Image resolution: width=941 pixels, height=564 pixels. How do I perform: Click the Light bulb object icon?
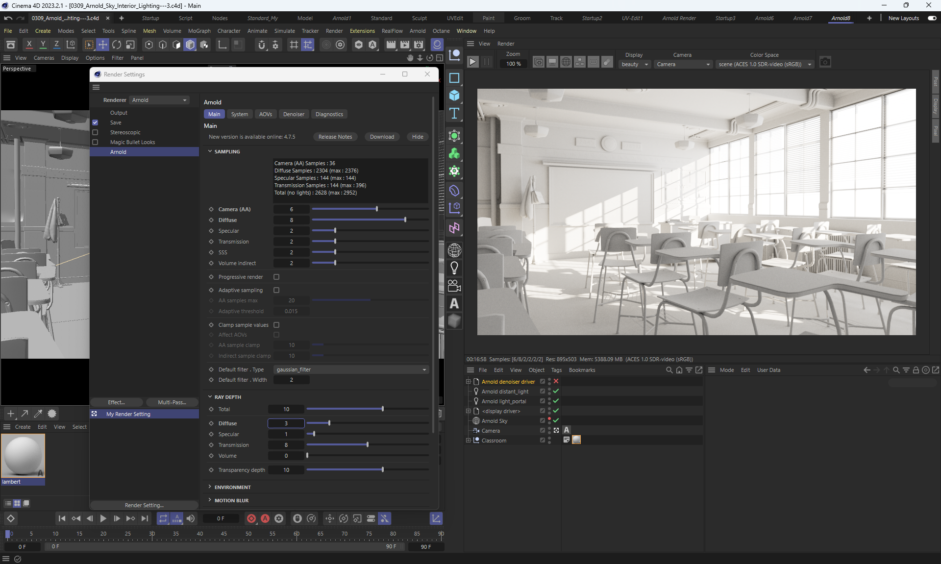click(x=454, y=268)
